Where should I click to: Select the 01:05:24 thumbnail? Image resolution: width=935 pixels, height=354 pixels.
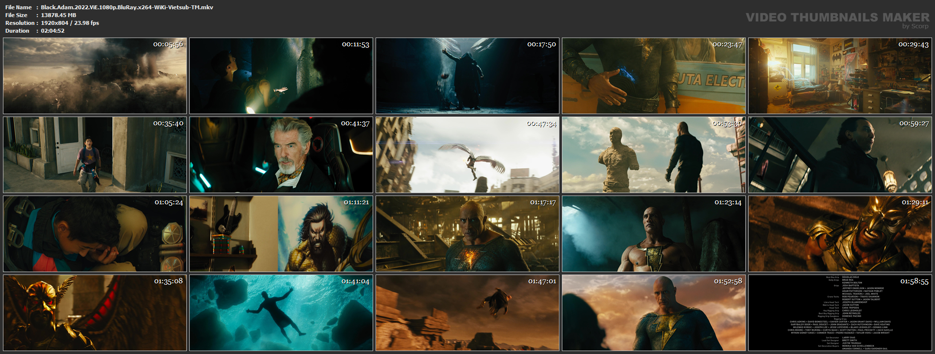pyautogui.click(x=95, y=234)
